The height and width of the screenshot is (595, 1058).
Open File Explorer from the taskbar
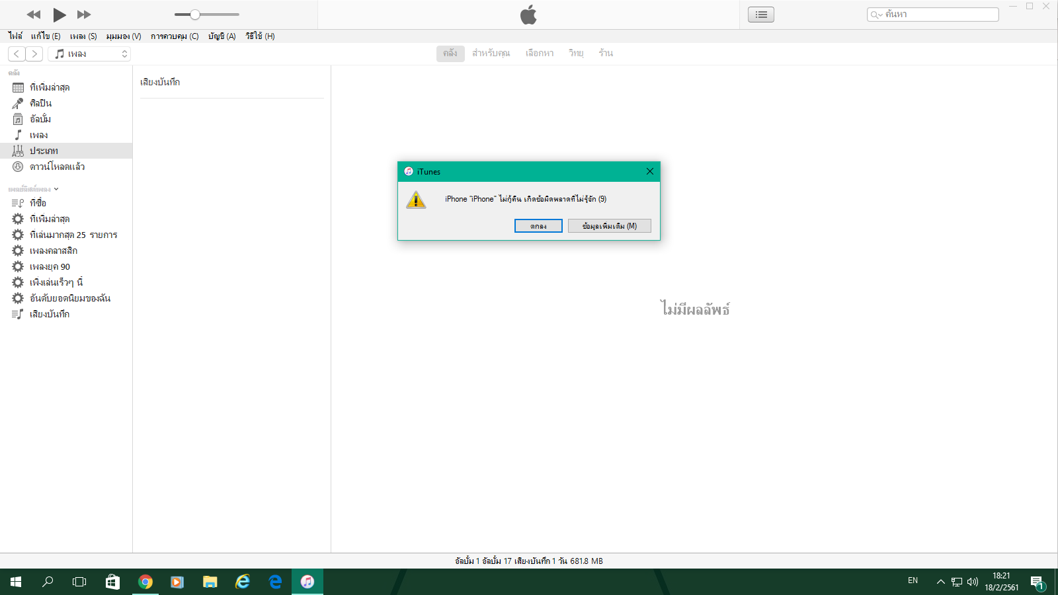pyautogui.click(x=210, y=582)
